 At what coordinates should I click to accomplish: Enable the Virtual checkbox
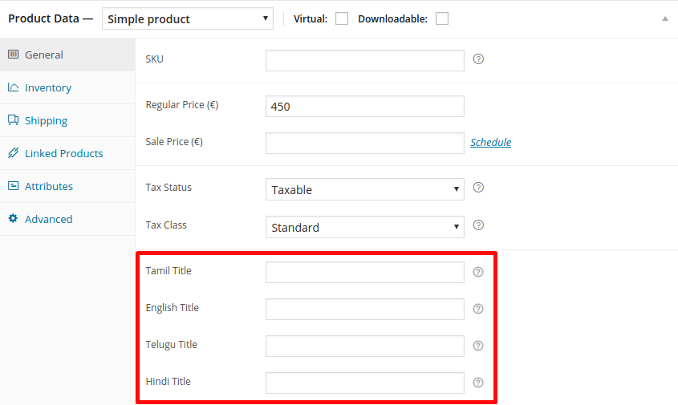(x=342, y=18)
